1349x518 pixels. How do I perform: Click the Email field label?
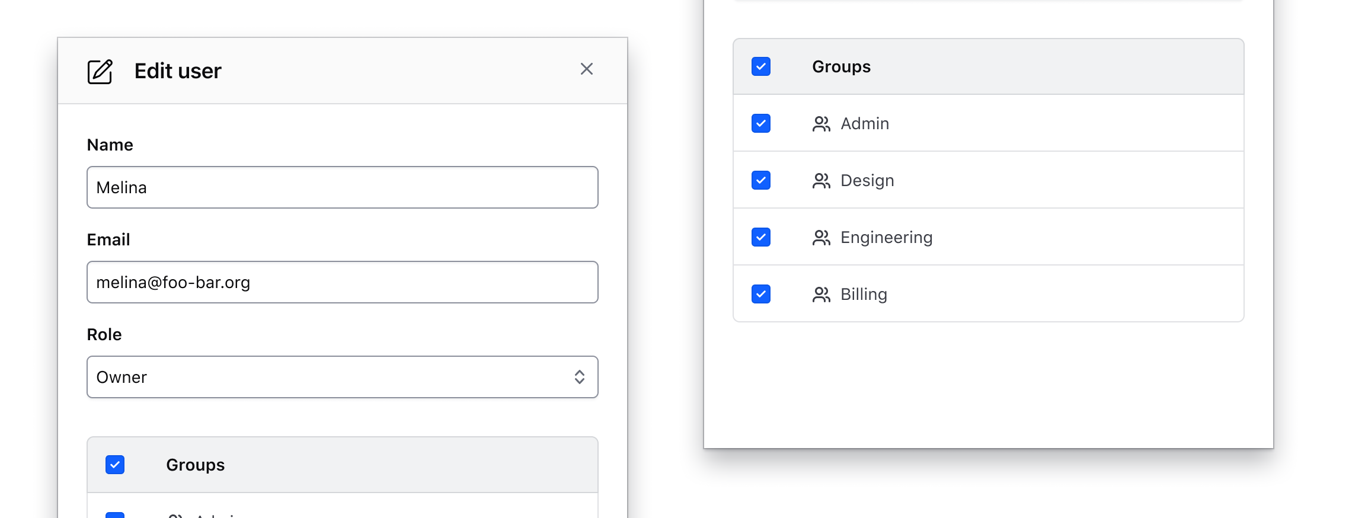(x=108, y=239)
